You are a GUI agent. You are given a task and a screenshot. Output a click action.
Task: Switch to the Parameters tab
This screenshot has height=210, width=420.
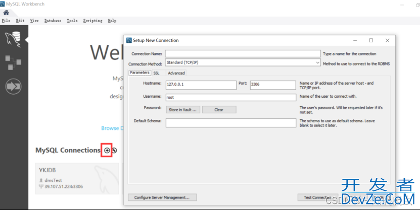point(139,73)
